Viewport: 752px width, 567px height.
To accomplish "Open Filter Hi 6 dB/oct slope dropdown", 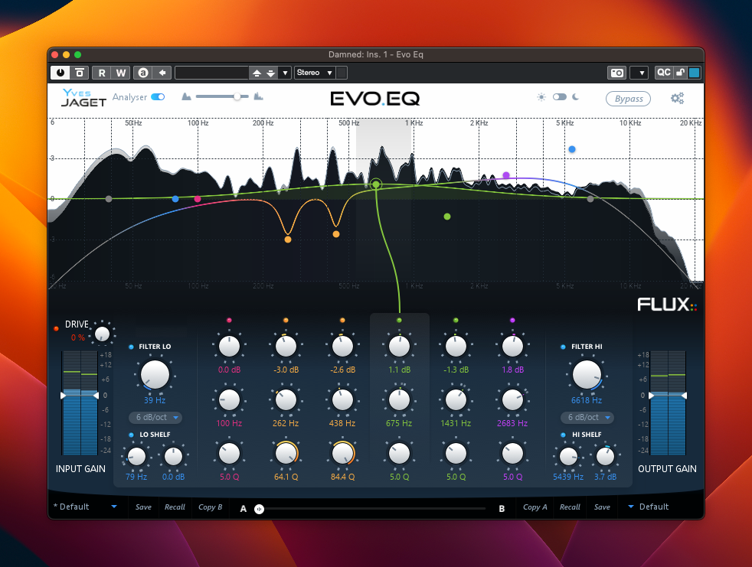I will click(x=587, y=418).
